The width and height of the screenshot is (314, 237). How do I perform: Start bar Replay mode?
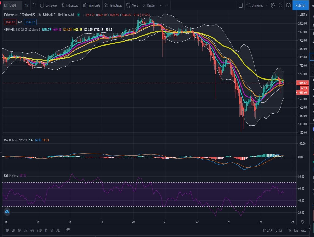[149, 5]
